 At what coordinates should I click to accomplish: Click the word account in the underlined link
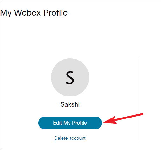[77, 138]
